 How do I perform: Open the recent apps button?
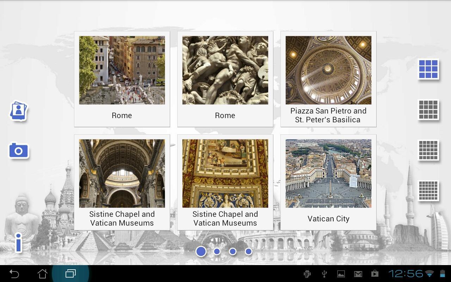coord(70,274)
